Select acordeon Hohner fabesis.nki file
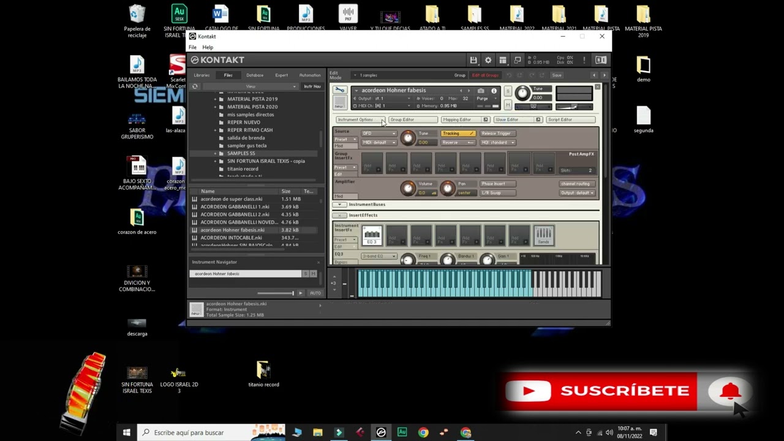 [253, 230]
